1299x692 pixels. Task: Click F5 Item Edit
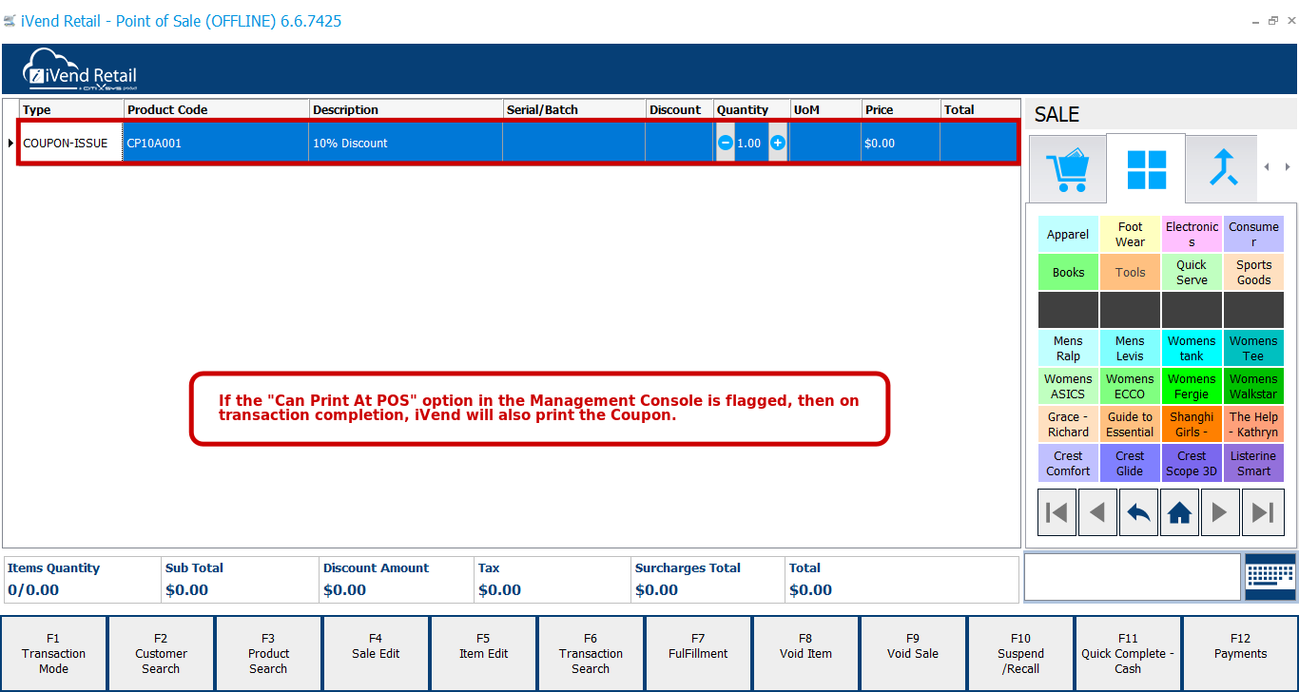point(483,653)
